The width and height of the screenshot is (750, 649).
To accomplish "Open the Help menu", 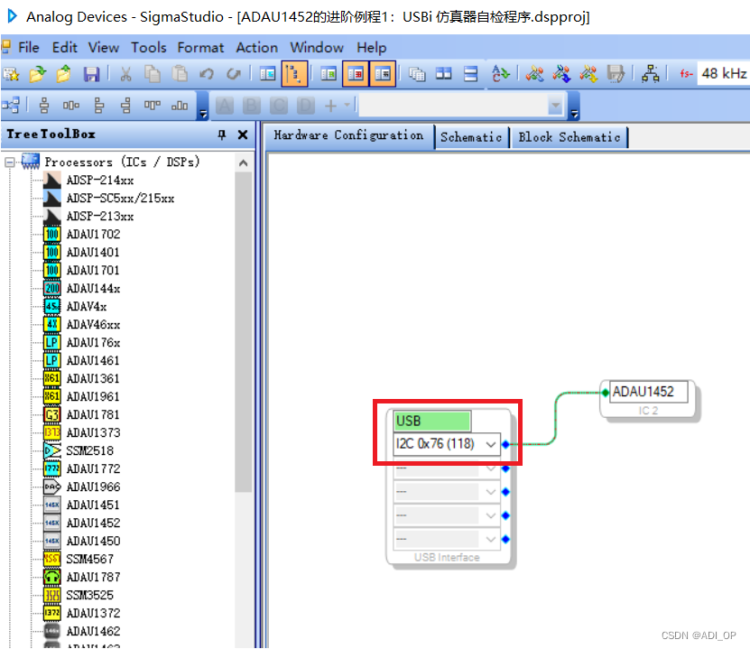I will (x=371, y=47).
